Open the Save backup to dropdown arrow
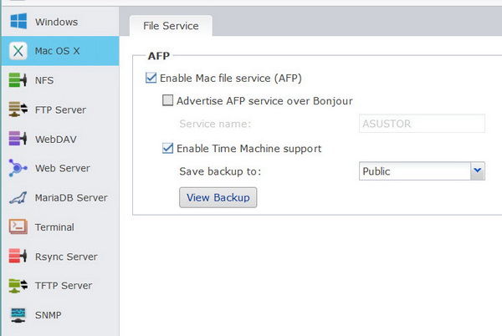The image size is (502, 336). pos(478,171)
